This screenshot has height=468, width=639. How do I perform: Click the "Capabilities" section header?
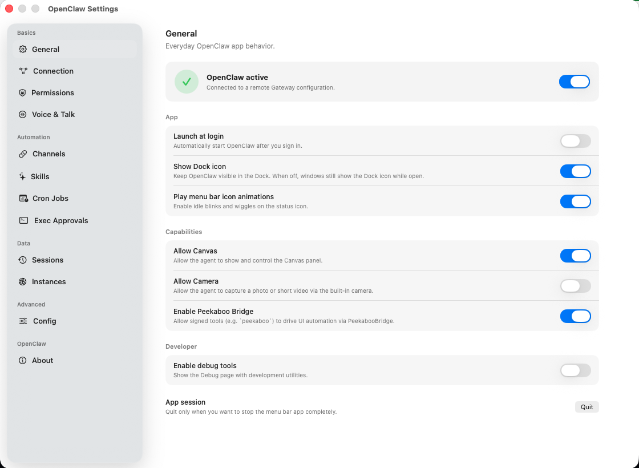(184, 232)
